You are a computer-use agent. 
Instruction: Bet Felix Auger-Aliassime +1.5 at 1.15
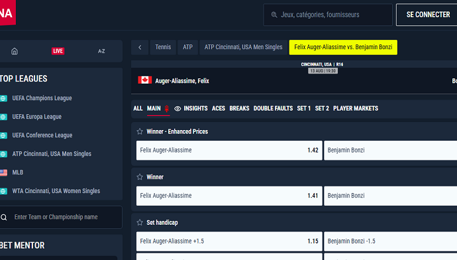coord(229,241)
